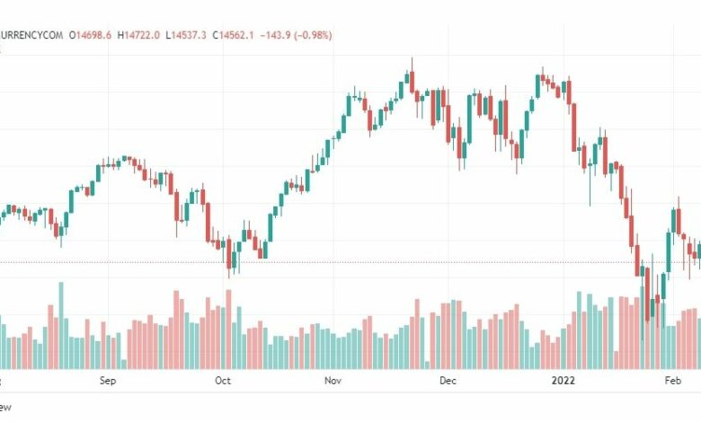The height and width of the screenshot is (422, 701).
Task: Click the tallest volume bar in late August
Action: pyautogui.click(x=61, y=326)
